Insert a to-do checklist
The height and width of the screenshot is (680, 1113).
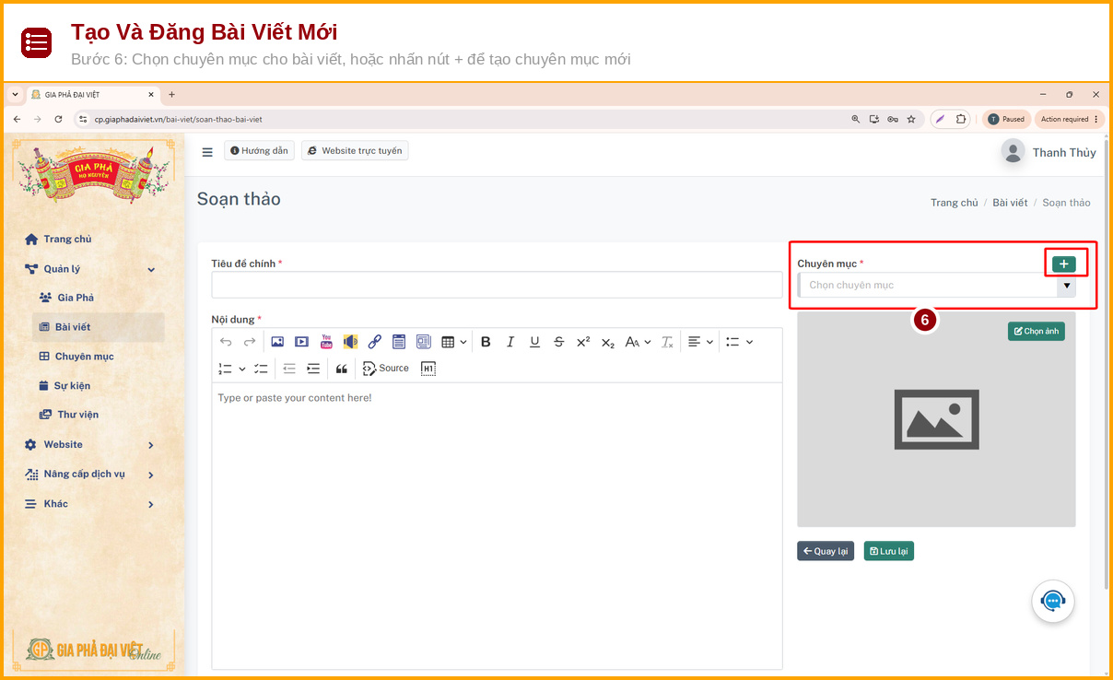click(x=261, y=369)
